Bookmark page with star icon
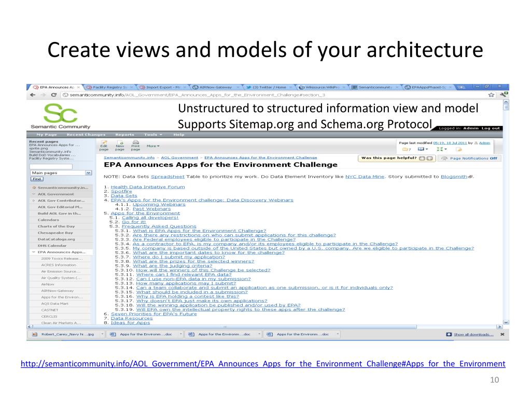The height and width of the screenshot is (398, 531). pos(491,95)
